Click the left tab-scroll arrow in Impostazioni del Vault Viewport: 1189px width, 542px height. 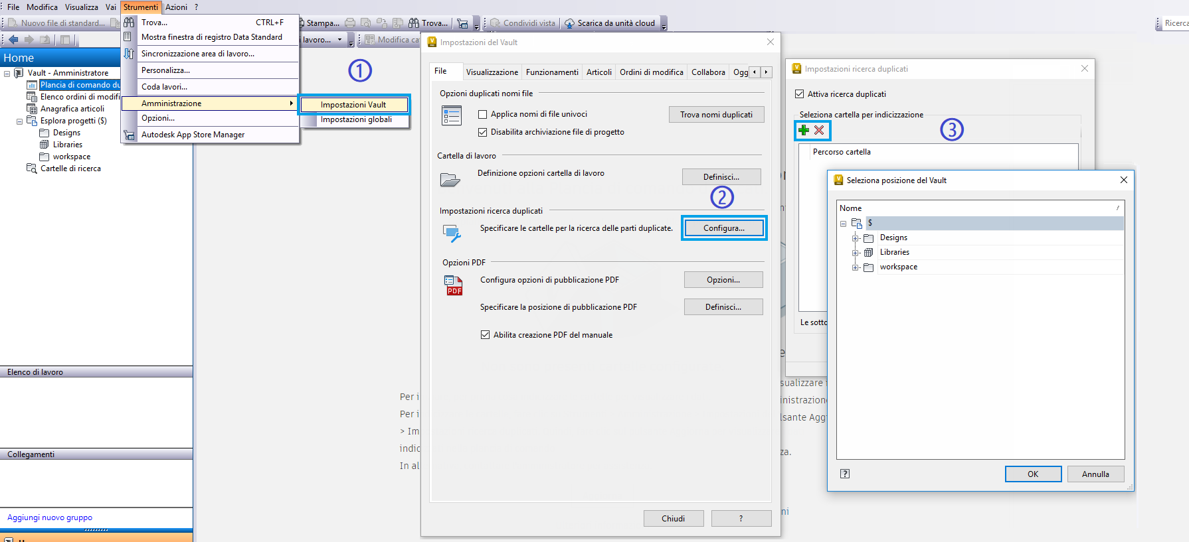755,72
